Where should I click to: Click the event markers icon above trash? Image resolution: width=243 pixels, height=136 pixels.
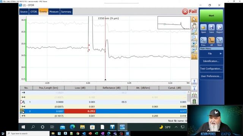click(x=194, y=95)
